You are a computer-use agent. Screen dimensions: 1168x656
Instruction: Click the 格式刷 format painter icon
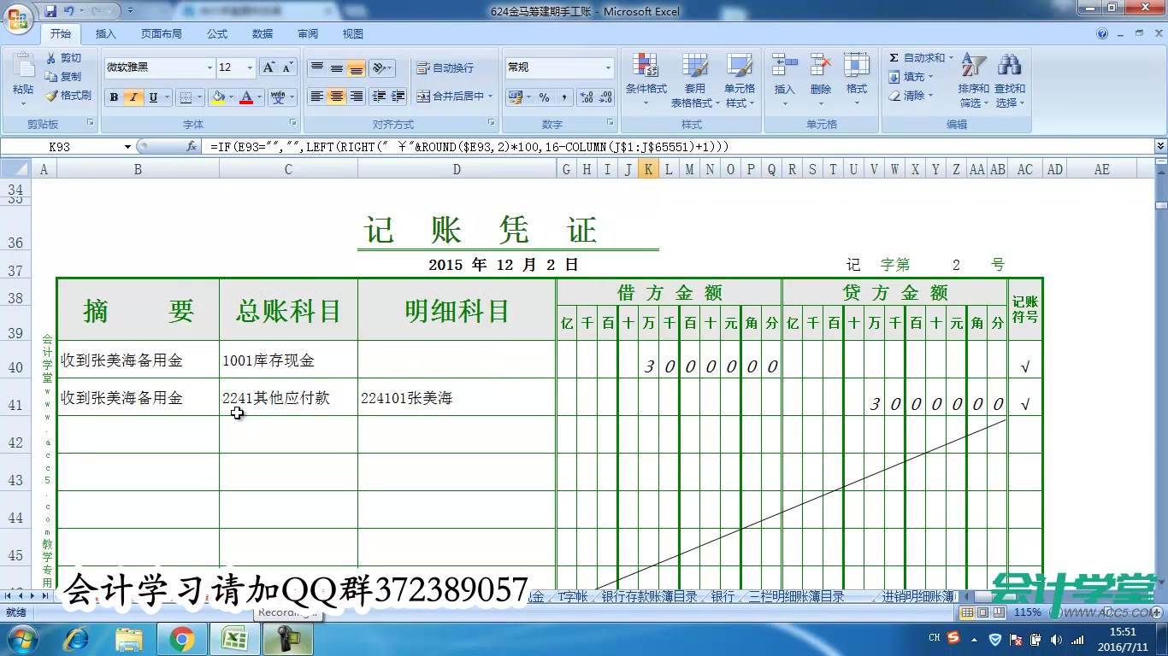click(x=70, y=95)
